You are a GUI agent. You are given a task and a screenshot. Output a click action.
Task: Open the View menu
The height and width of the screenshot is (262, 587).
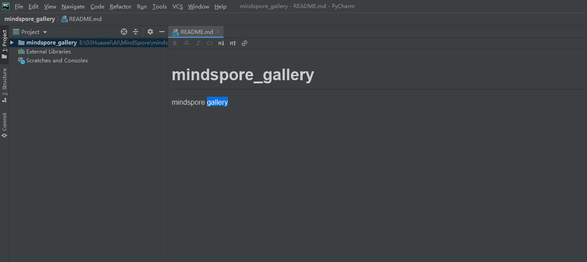[x=50, y=7]
